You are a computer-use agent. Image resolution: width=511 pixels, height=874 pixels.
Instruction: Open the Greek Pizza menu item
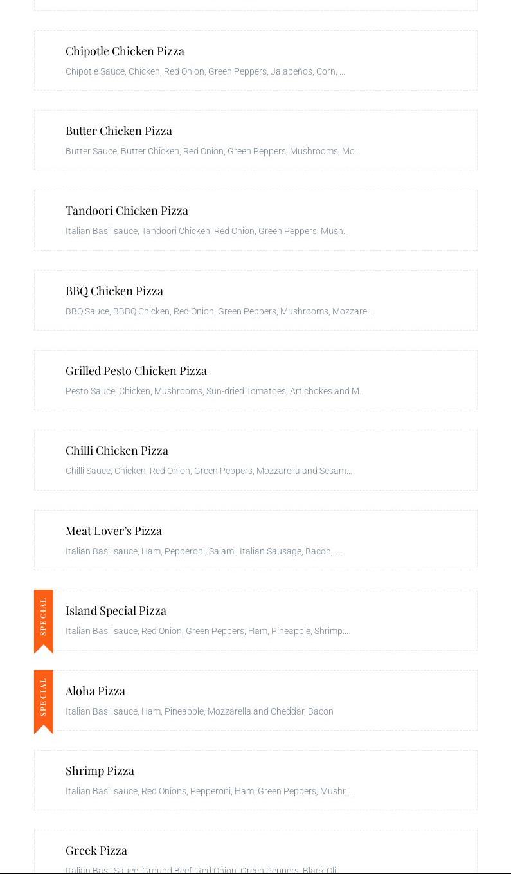tap(96, 850)
